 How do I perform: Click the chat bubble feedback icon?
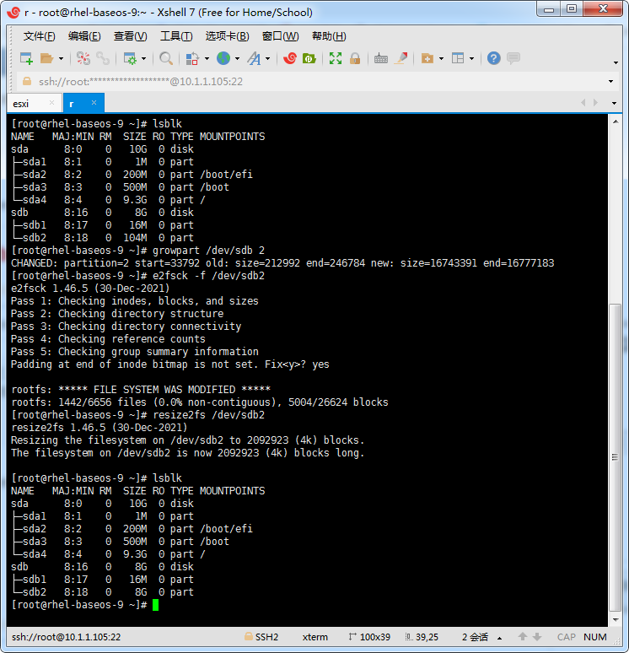pos(513,58)
